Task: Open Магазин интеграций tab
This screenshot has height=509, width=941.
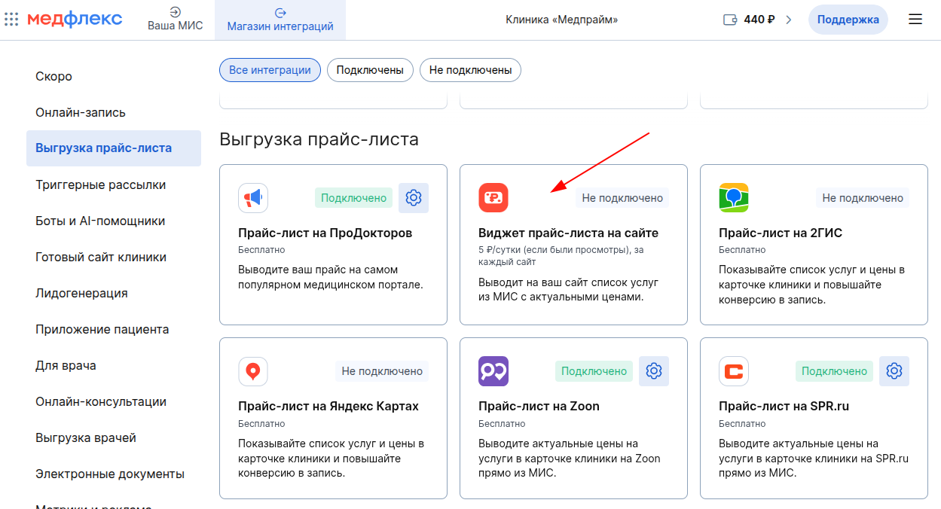Action: tap(280, 20)
